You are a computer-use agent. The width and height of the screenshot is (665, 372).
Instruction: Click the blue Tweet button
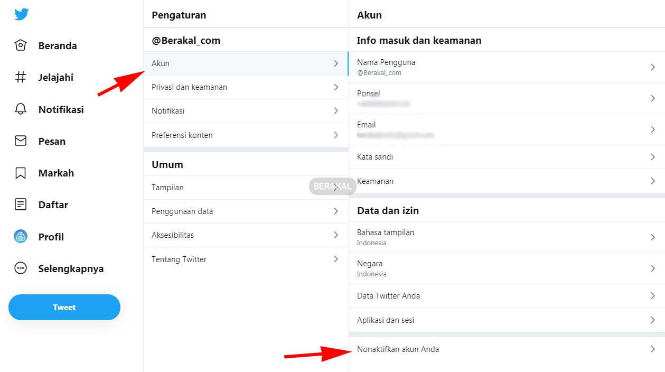coord(64,307)
